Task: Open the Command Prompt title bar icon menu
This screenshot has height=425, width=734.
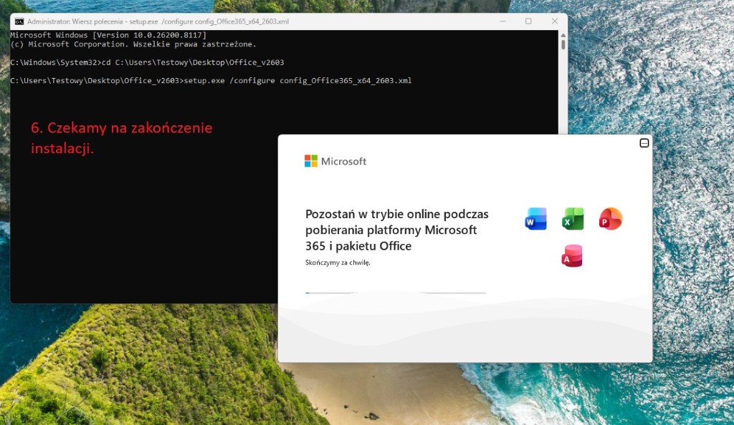Action: (19, 21)
